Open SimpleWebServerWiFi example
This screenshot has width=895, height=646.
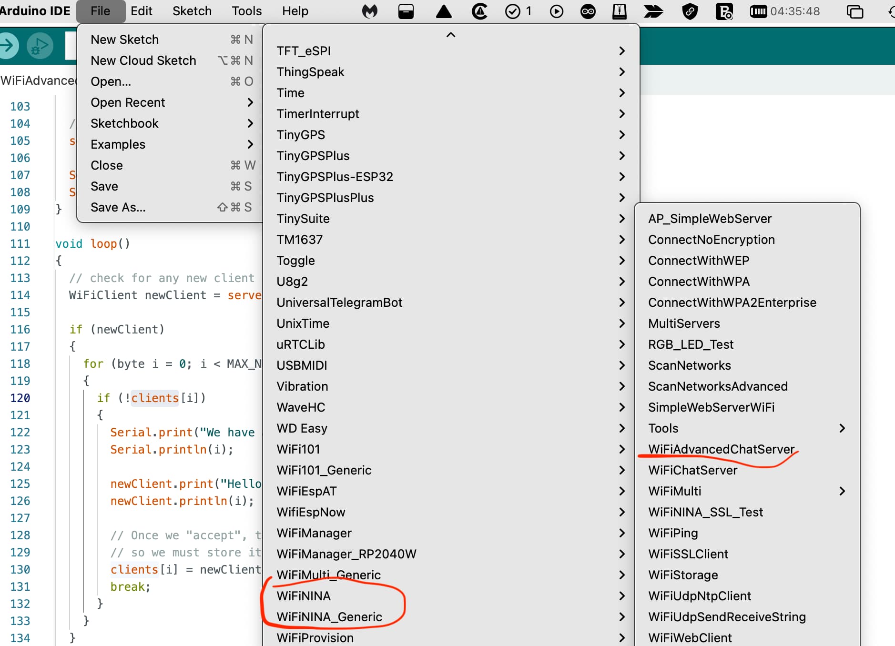tap(747, 407)
